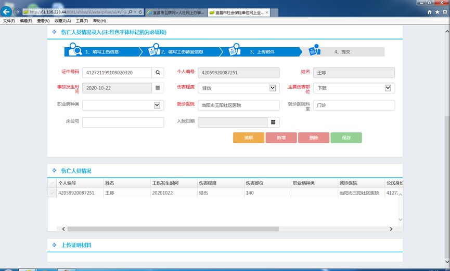Image resolution: width=450 pixels, height=271 pixels.
Task: Click the step 4 提交 icon
Action: coord(314,51)
